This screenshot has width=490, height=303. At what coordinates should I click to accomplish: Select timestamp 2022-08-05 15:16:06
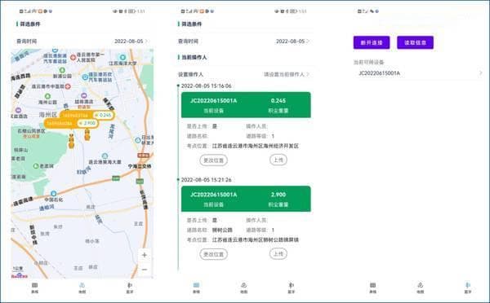pos(207,86)
